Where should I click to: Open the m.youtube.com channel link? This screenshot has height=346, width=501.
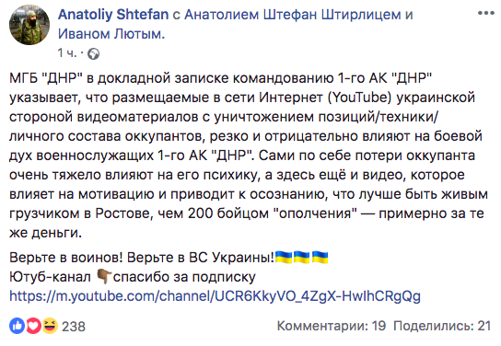tap(215, 296)
